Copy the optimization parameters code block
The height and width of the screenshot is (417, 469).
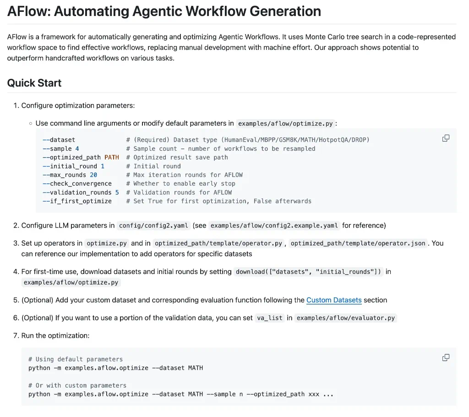pyautogui.click(x=446, y=138)
